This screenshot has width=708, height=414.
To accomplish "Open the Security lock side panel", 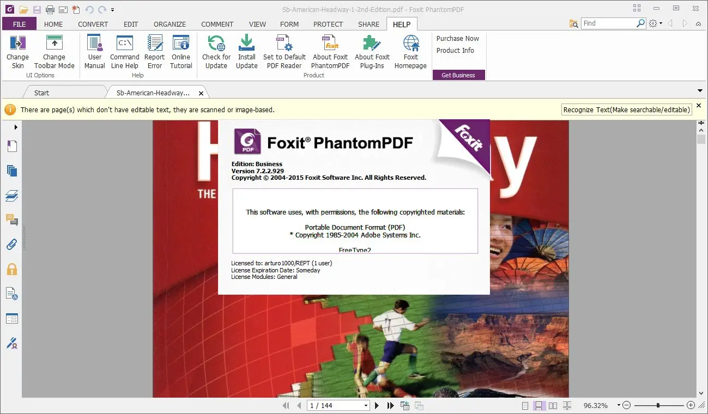I will 12,269.
